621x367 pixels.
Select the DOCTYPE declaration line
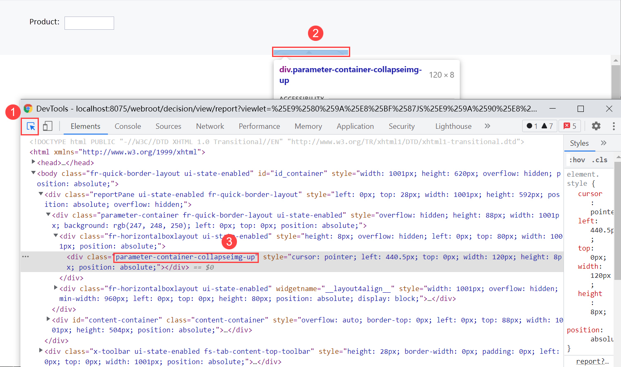pyautogui.click(x=277, y=142)
